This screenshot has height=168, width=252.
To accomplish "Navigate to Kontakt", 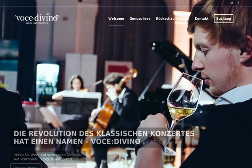I will coord(202,18).
